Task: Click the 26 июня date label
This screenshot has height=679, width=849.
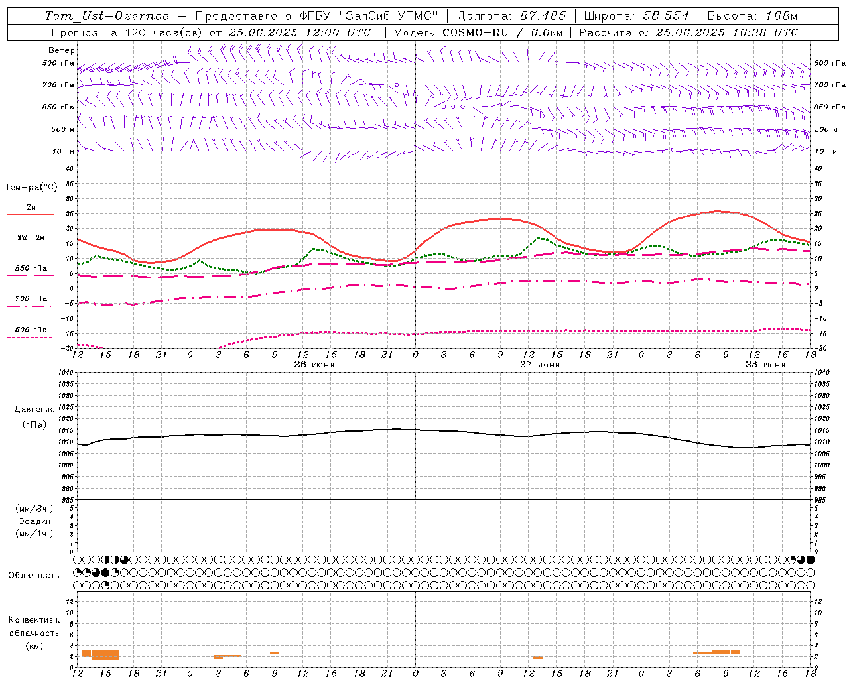Action: (x=314, y=365)
